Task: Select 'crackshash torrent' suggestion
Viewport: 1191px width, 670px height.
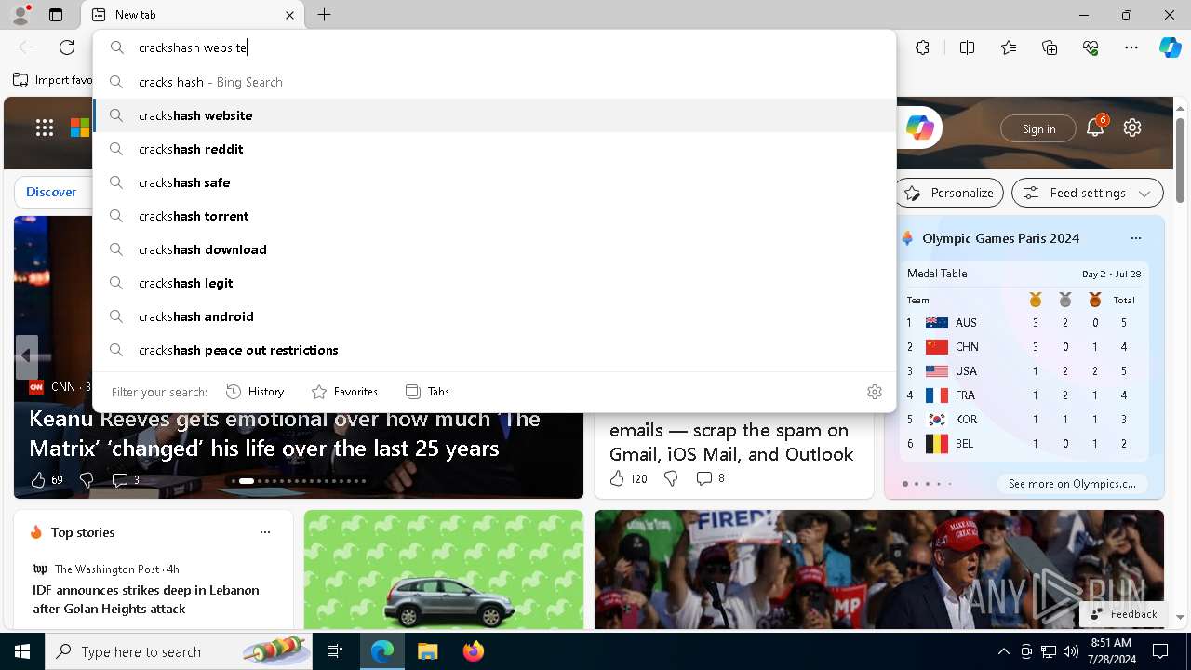Action: [494, 216]
